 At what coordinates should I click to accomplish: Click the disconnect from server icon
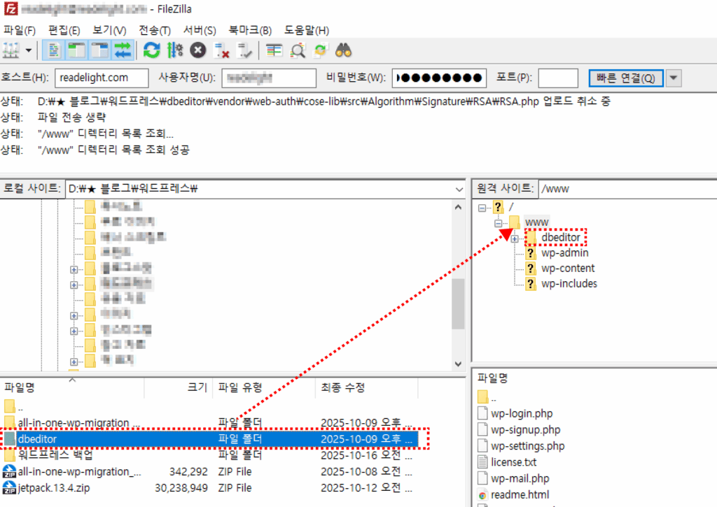pos(222,50)
